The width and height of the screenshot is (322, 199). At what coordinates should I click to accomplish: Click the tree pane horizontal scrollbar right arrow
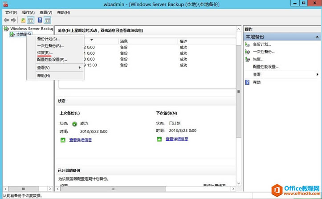coord(50,189)
